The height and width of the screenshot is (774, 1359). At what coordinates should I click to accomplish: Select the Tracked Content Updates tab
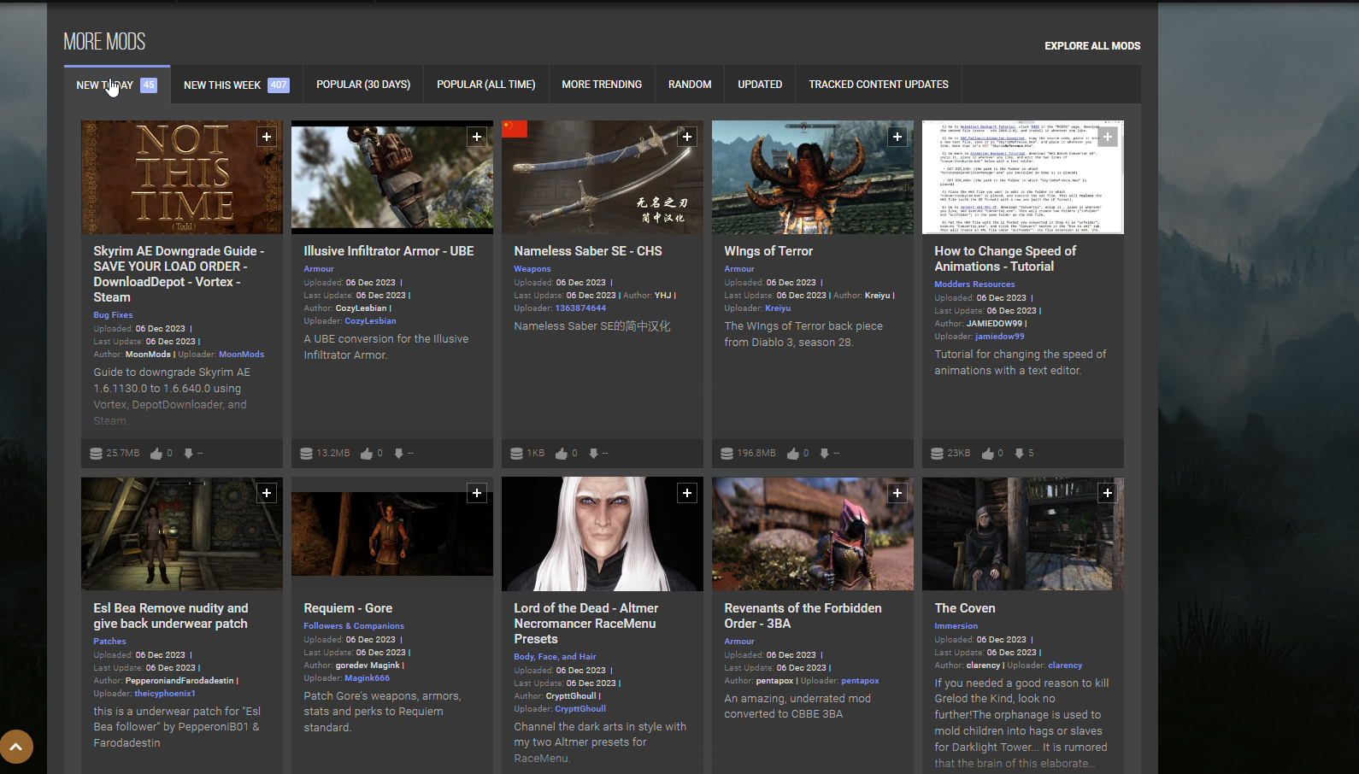[x=878, y=85]
